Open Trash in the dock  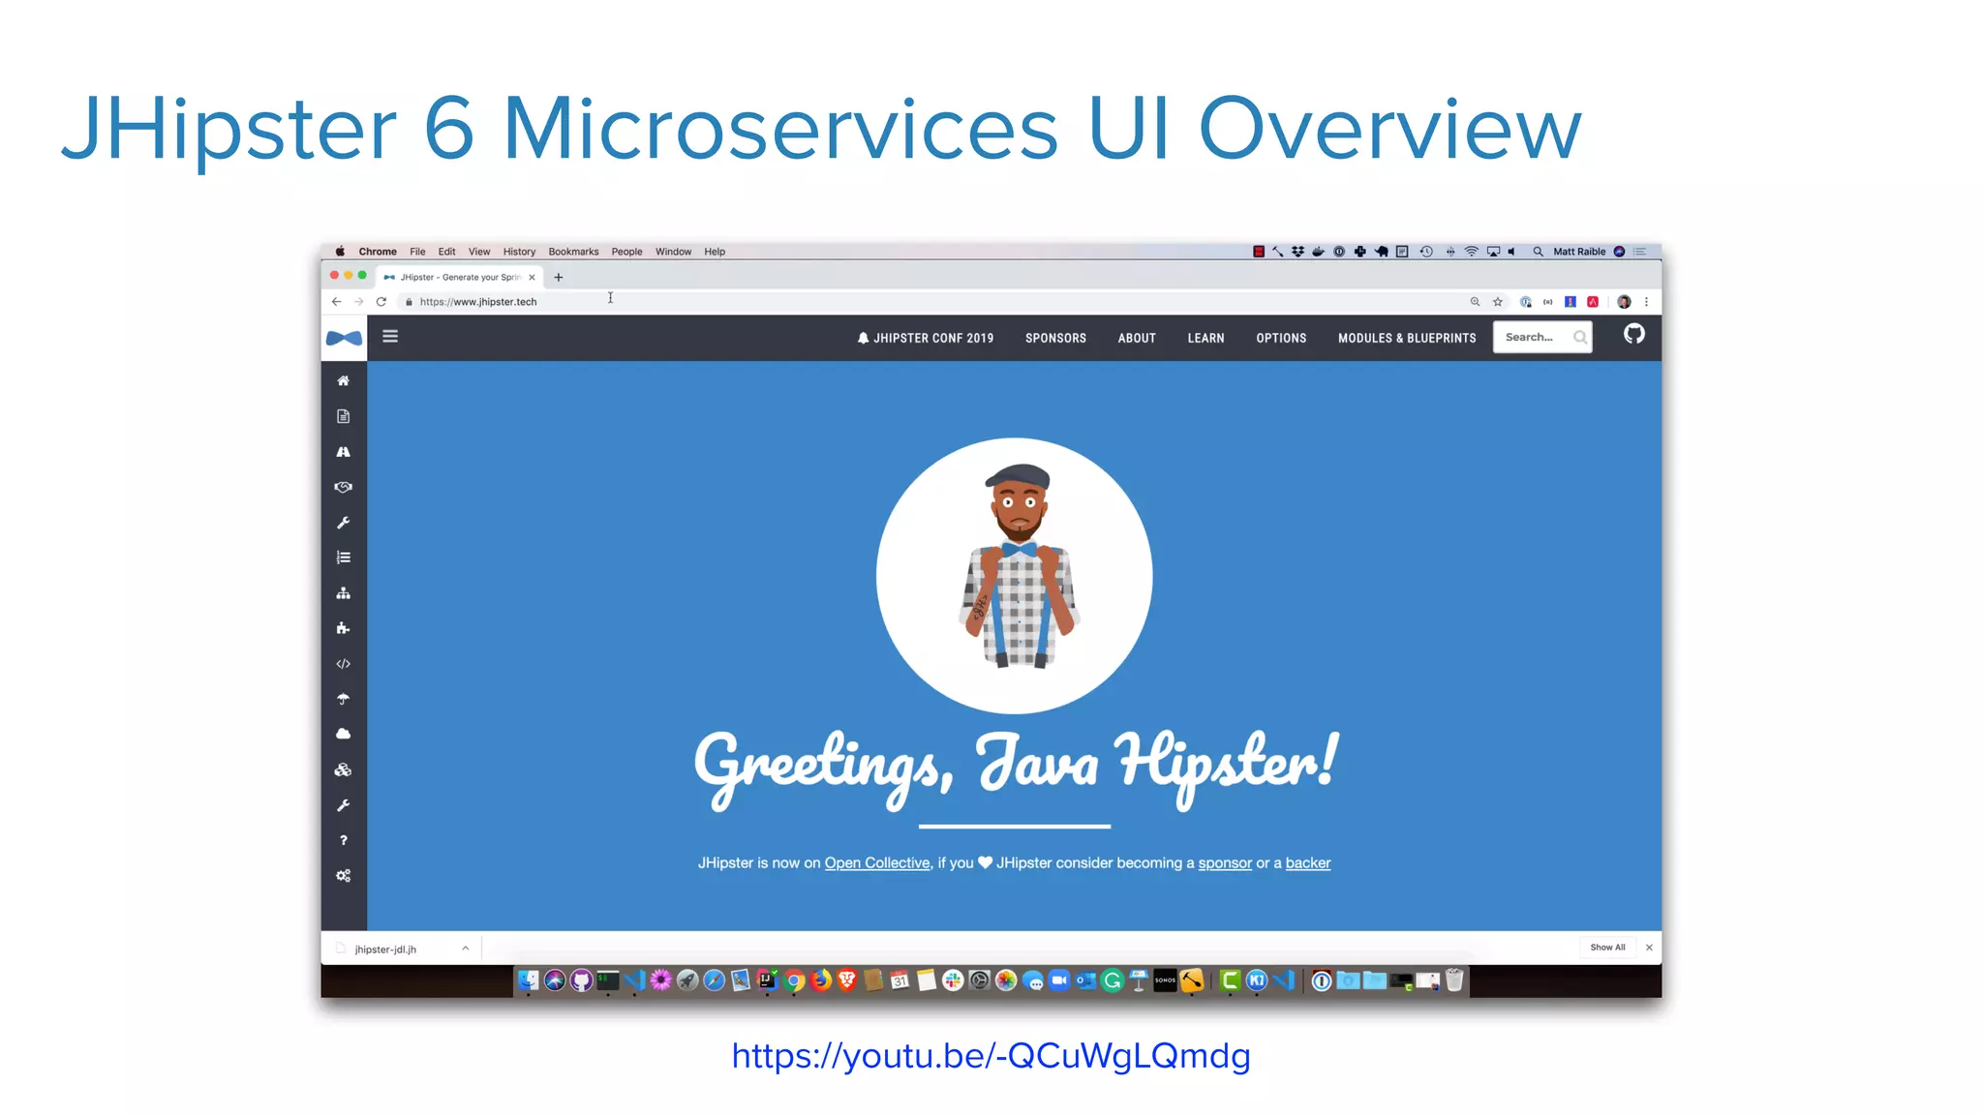pos(1453,980)
